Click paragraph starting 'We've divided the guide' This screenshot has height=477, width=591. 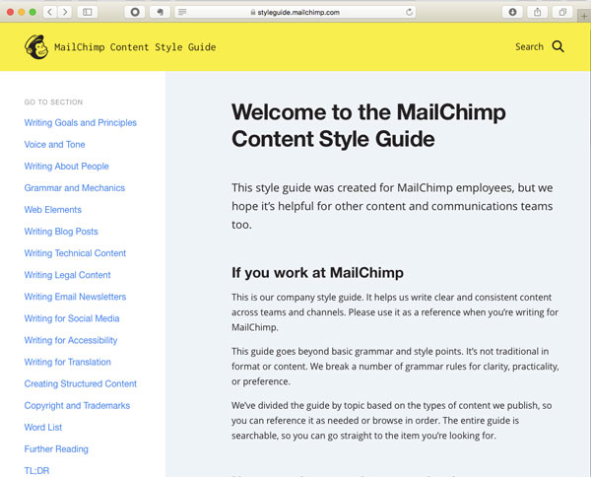pyautogui.click(x=392, y=421)
